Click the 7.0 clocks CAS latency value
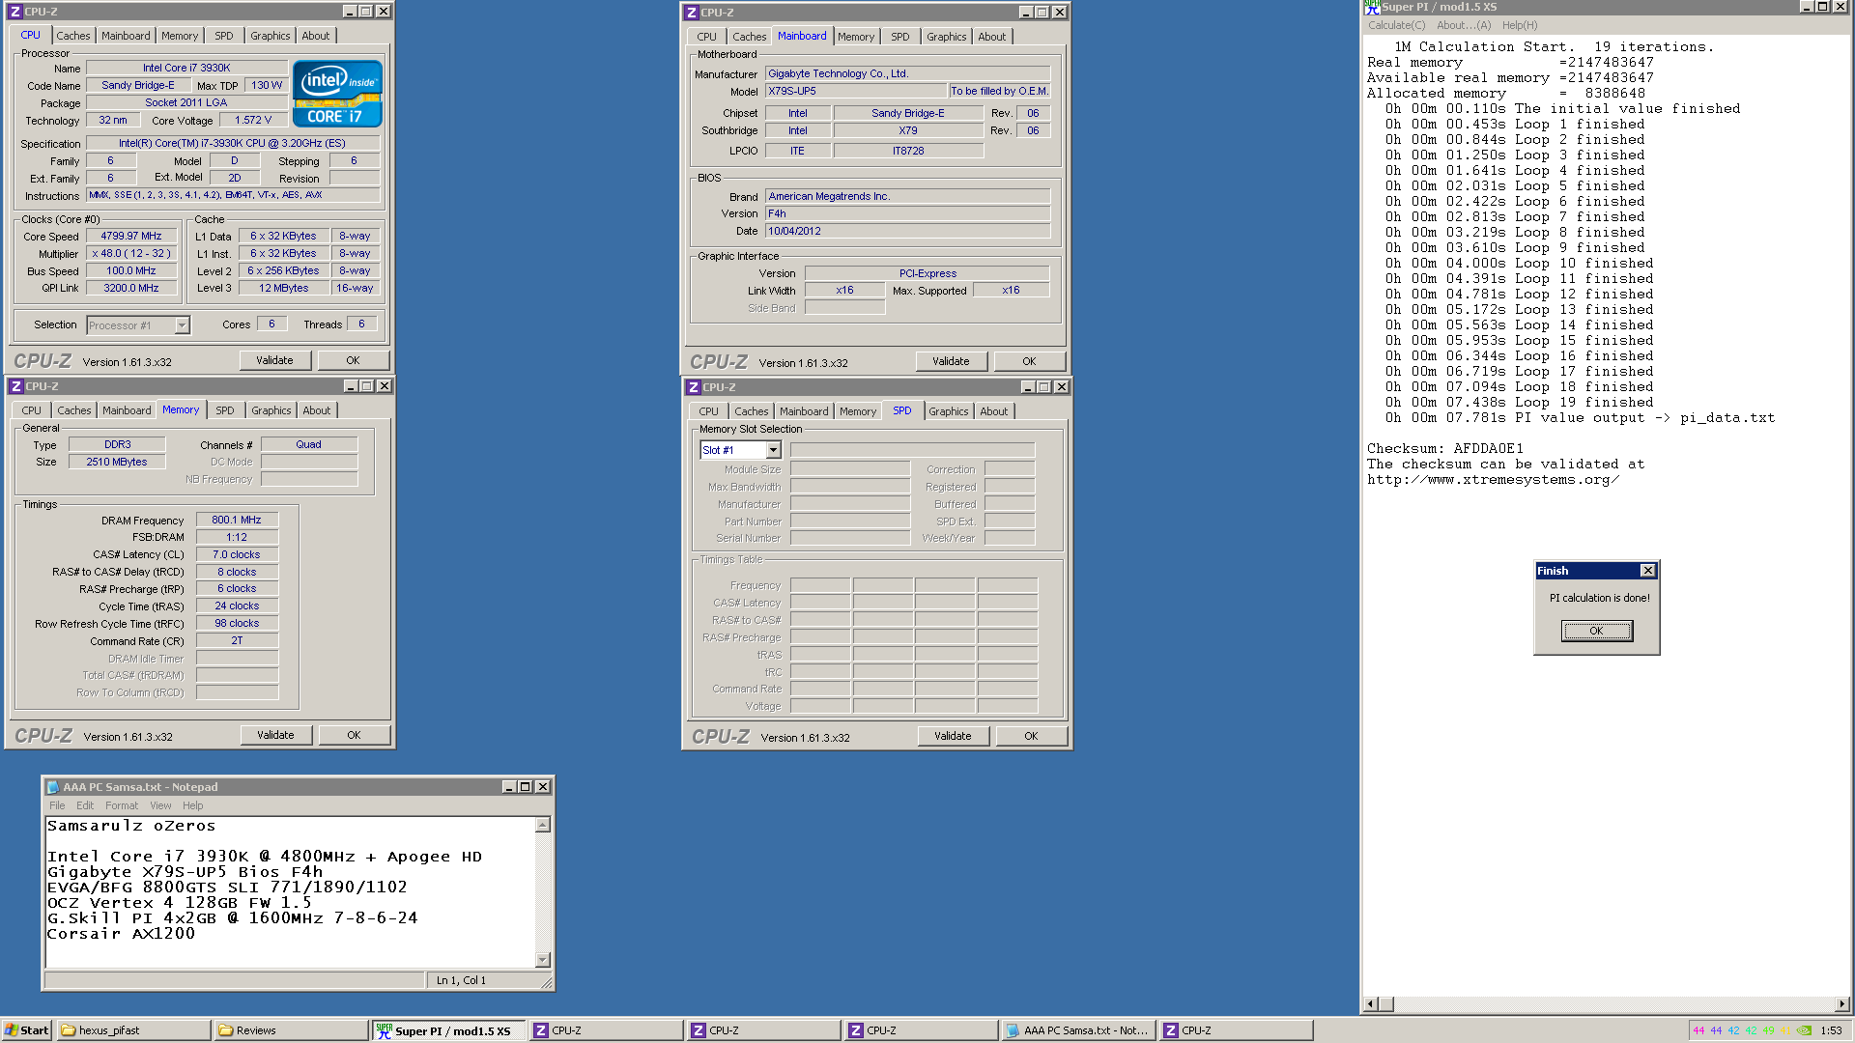Image resolution: width=1855 pixels, height=1043 pixels. (237, 554)
